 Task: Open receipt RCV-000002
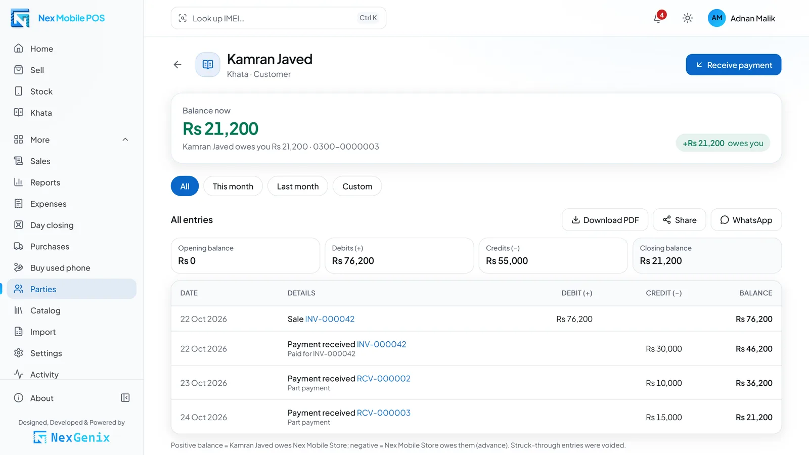(x=383, y=379)
